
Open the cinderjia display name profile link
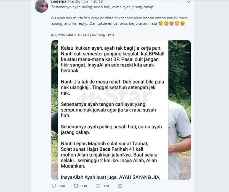click(x=58, y=2)
